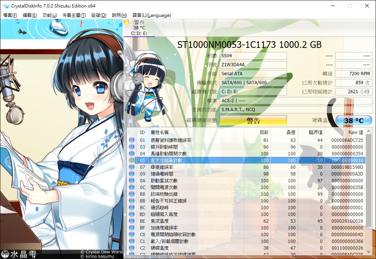Click status orb for attribute C0 row
The height and width of the screenshot is (259, 376).
point(132,234)
